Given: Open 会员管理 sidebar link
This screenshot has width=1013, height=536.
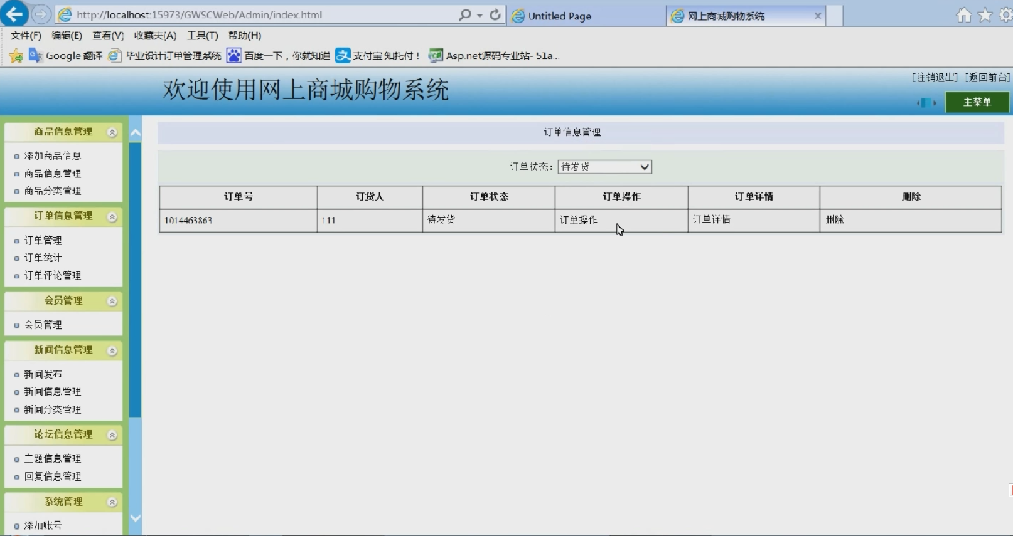Looking at the screenshot, I should point(43,325).
